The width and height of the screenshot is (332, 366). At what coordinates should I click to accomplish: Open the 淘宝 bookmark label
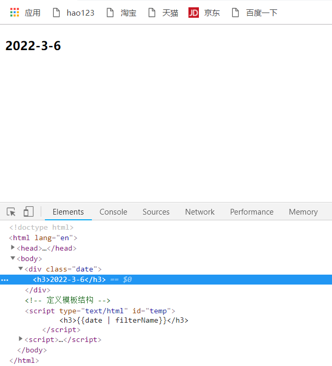128,13
